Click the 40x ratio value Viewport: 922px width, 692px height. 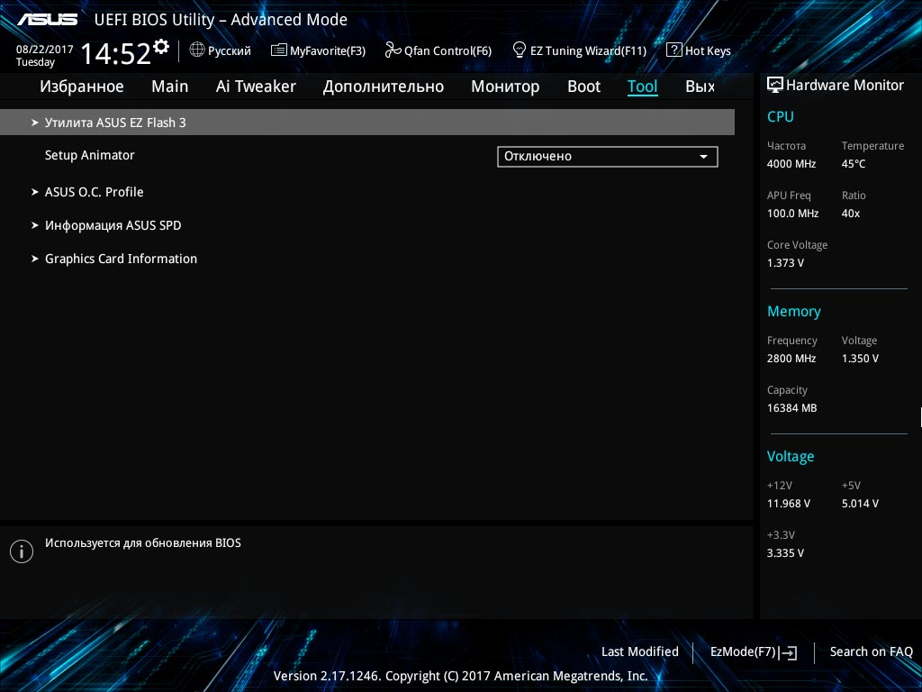tap(851, 214)
